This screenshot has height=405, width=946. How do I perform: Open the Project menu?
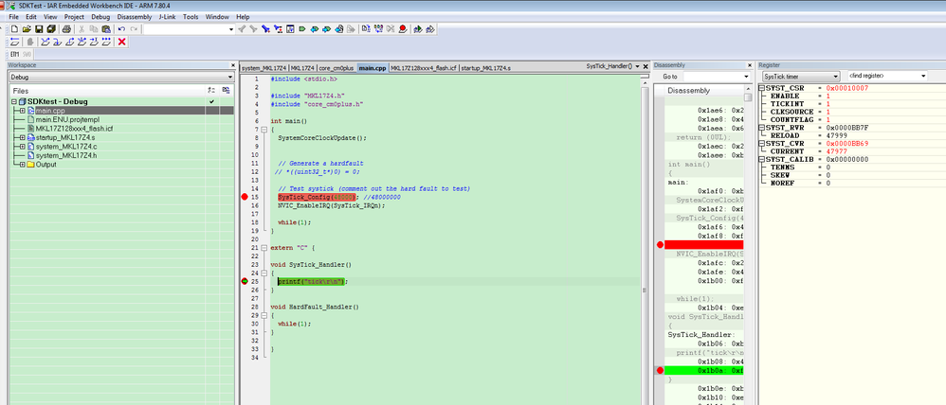(74, 17)
